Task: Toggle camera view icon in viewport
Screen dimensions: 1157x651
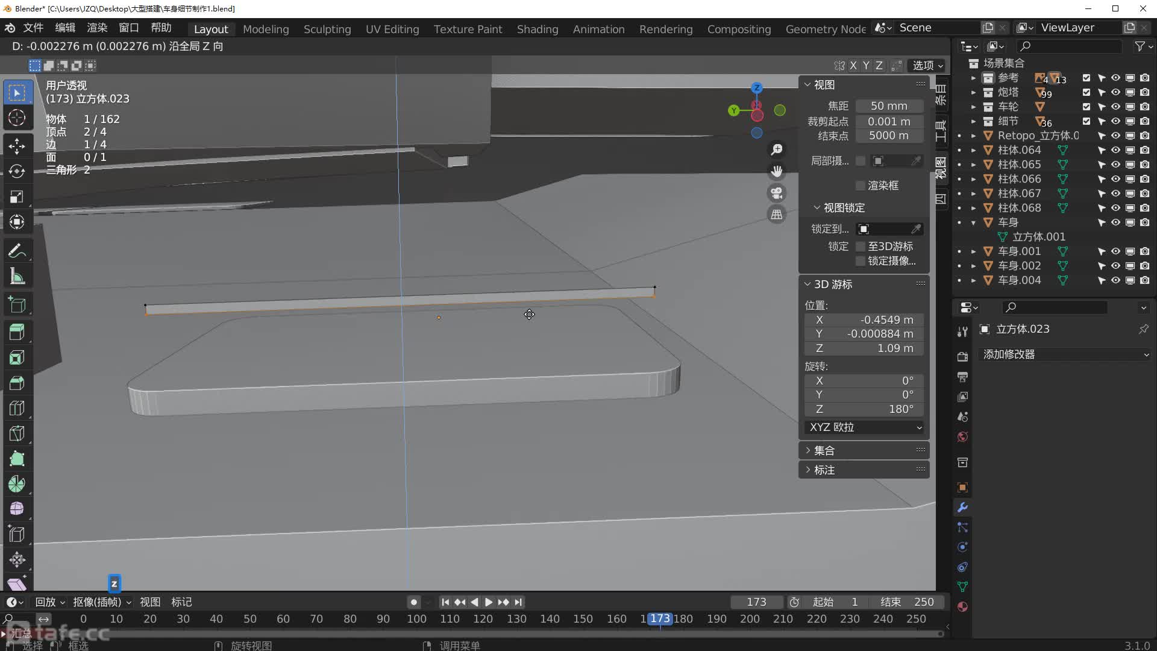Action: pos(777,193)
